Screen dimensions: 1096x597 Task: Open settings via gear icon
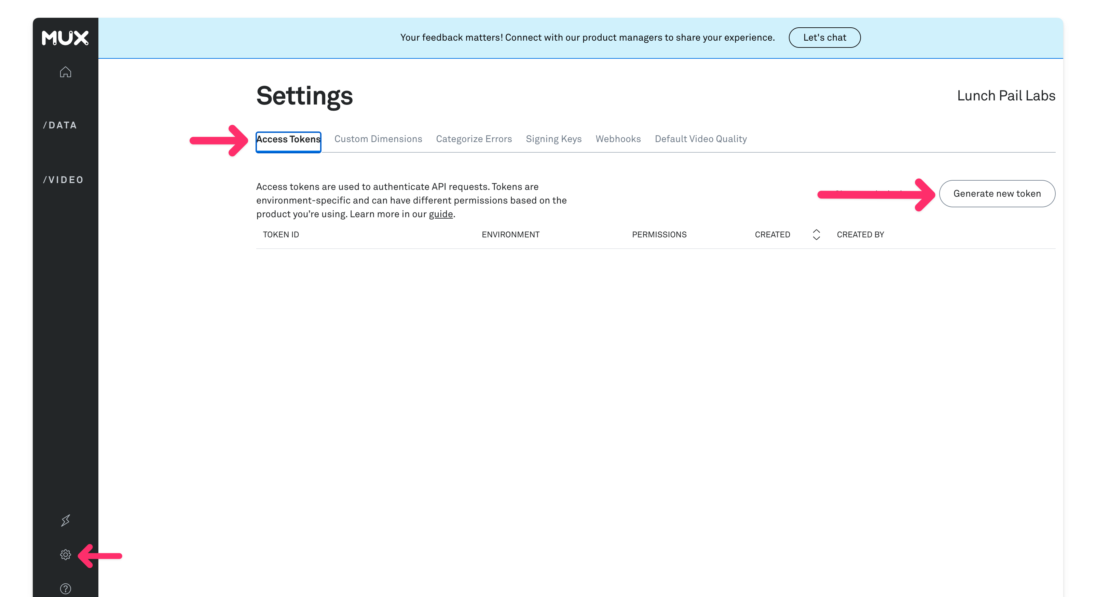(x=65, y=554)
